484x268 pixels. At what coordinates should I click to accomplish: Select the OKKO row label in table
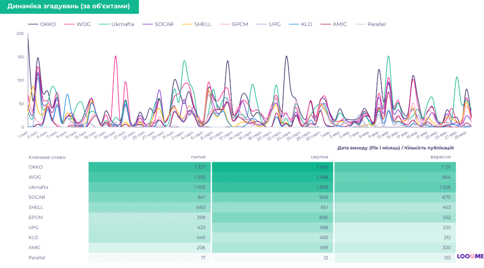[x=35, y=167]
